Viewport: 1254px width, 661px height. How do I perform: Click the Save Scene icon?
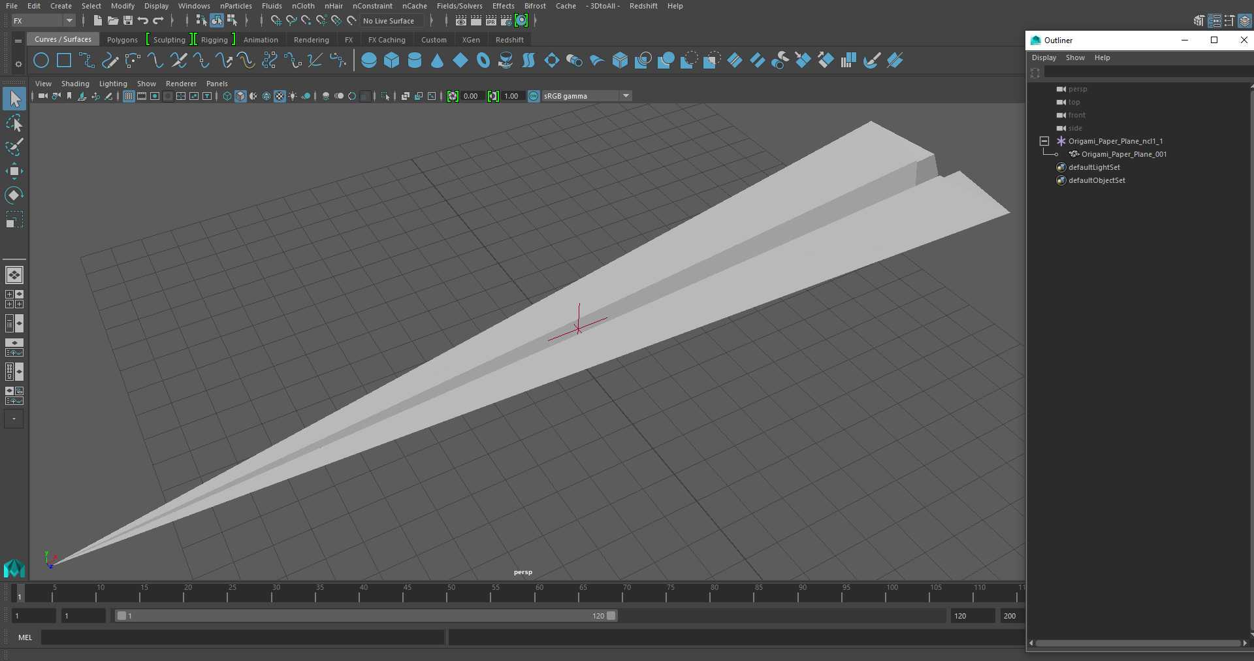(128, 21)
